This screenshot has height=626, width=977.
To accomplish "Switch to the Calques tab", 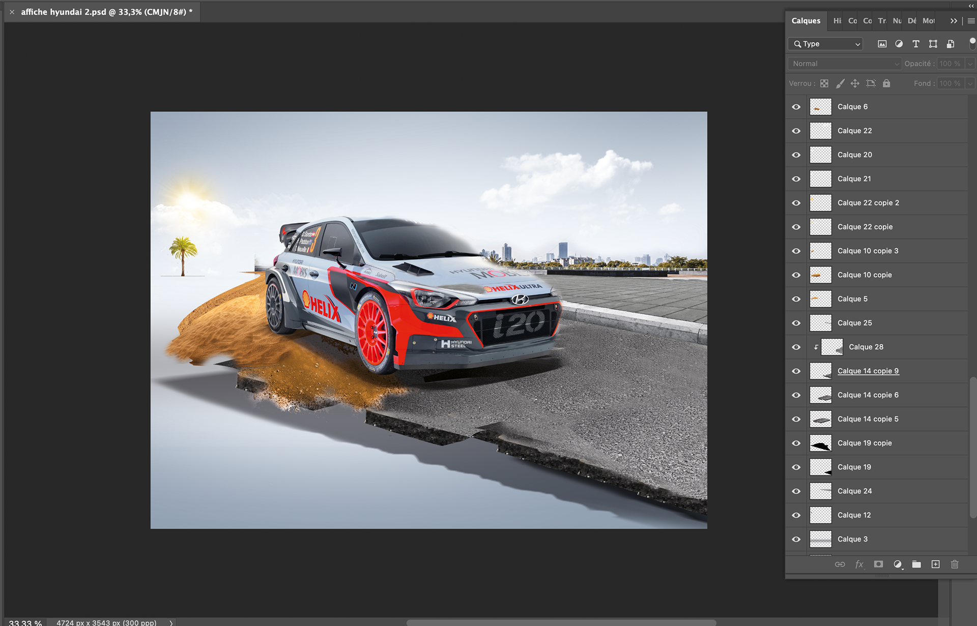I will (806, 21).
